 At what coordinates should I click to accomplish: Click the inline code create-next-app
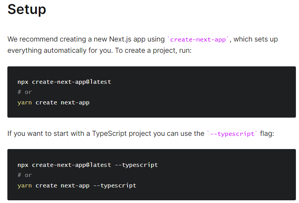tap(198, 40)
